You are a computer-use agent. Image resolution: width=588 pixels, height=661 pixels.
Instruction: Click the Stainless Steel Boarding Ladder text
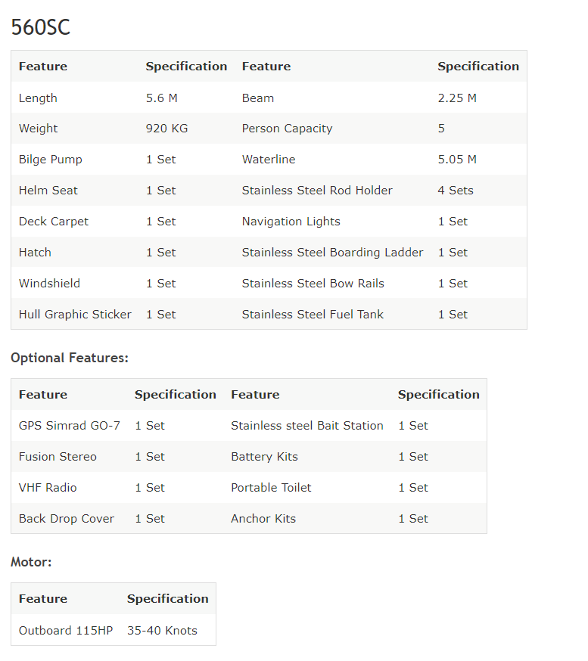[332, 253]
